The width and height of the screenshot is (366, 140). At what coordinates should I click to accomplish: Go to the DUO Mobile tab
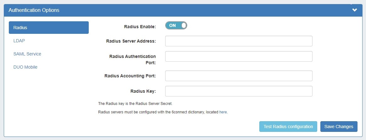tap(25, 67)
